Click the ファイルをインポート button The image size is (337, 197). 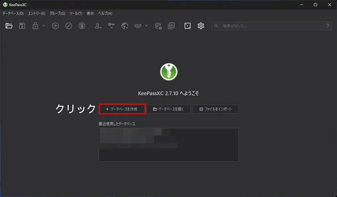(x=216, y=109)
